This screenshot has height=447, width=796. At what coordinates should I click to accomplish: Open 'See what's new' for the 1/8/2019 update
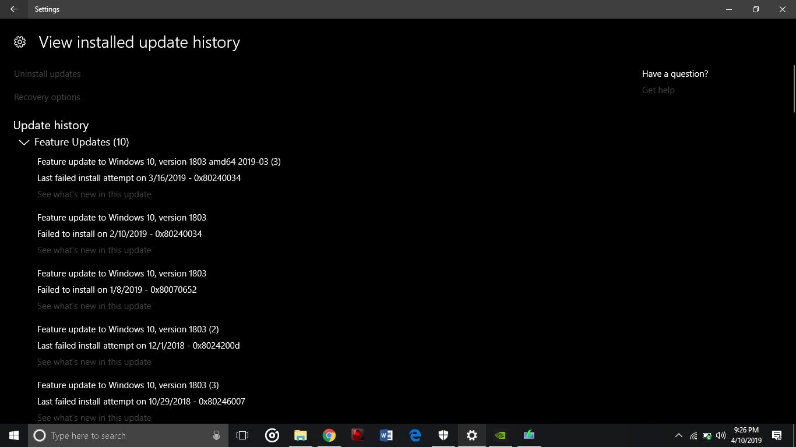pyautogui.click(x=94, y=306)
